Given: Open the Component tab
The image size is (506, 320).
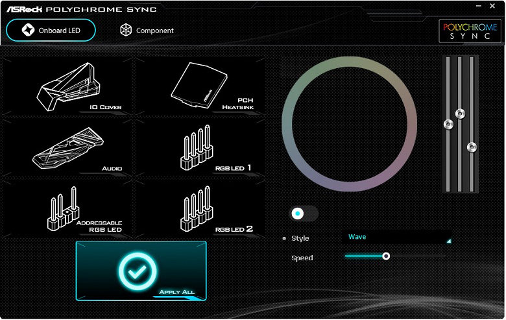Looking at the screenshot, I should (x=147, y=31).
